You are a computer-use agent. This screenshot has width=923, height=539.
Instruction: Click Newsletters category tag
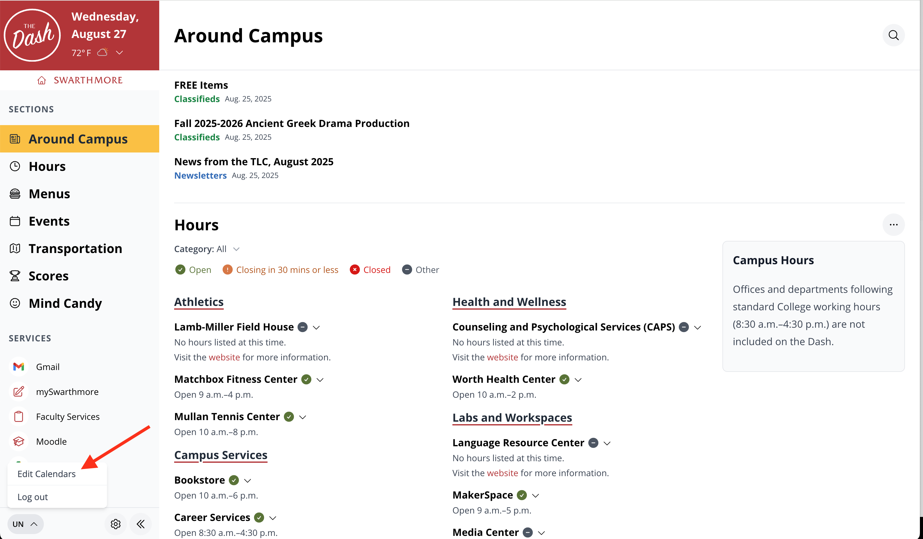(x=200, y=176)
